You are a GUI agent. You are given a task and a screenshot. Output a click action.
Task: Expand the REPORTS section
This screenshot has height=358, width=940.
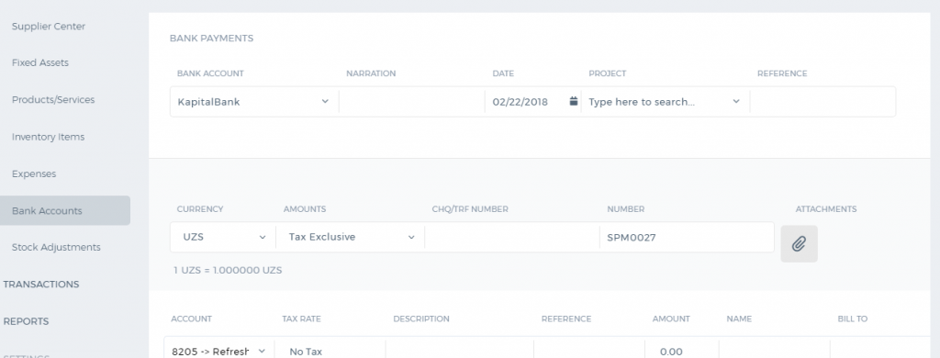(26, 321)
